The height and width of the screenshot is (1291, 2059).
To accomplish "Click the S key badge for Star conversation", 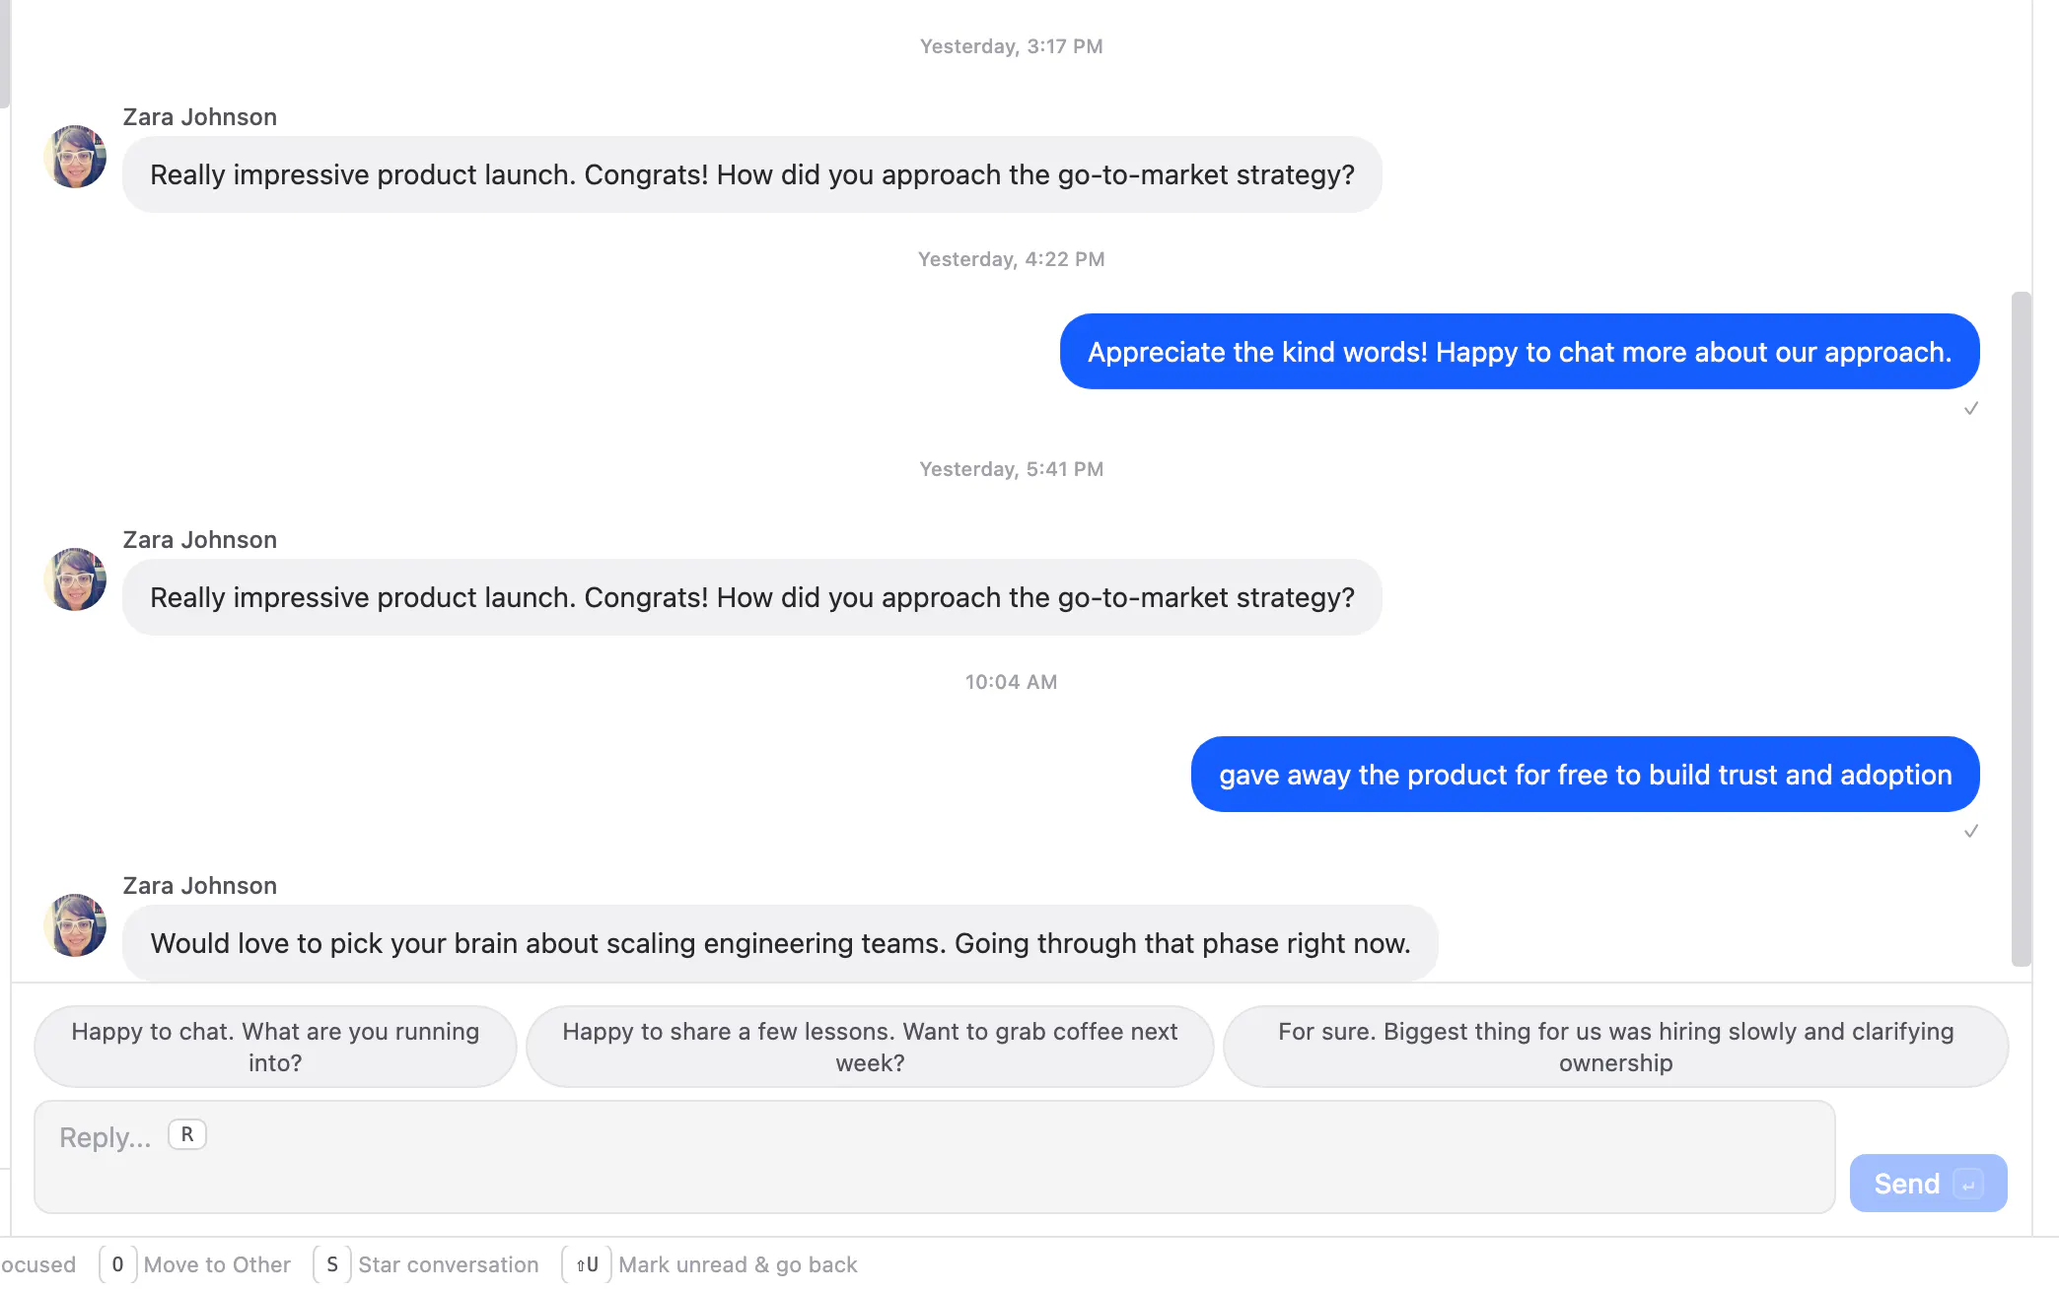I will pyautogui.click(x=332, y=1264).
